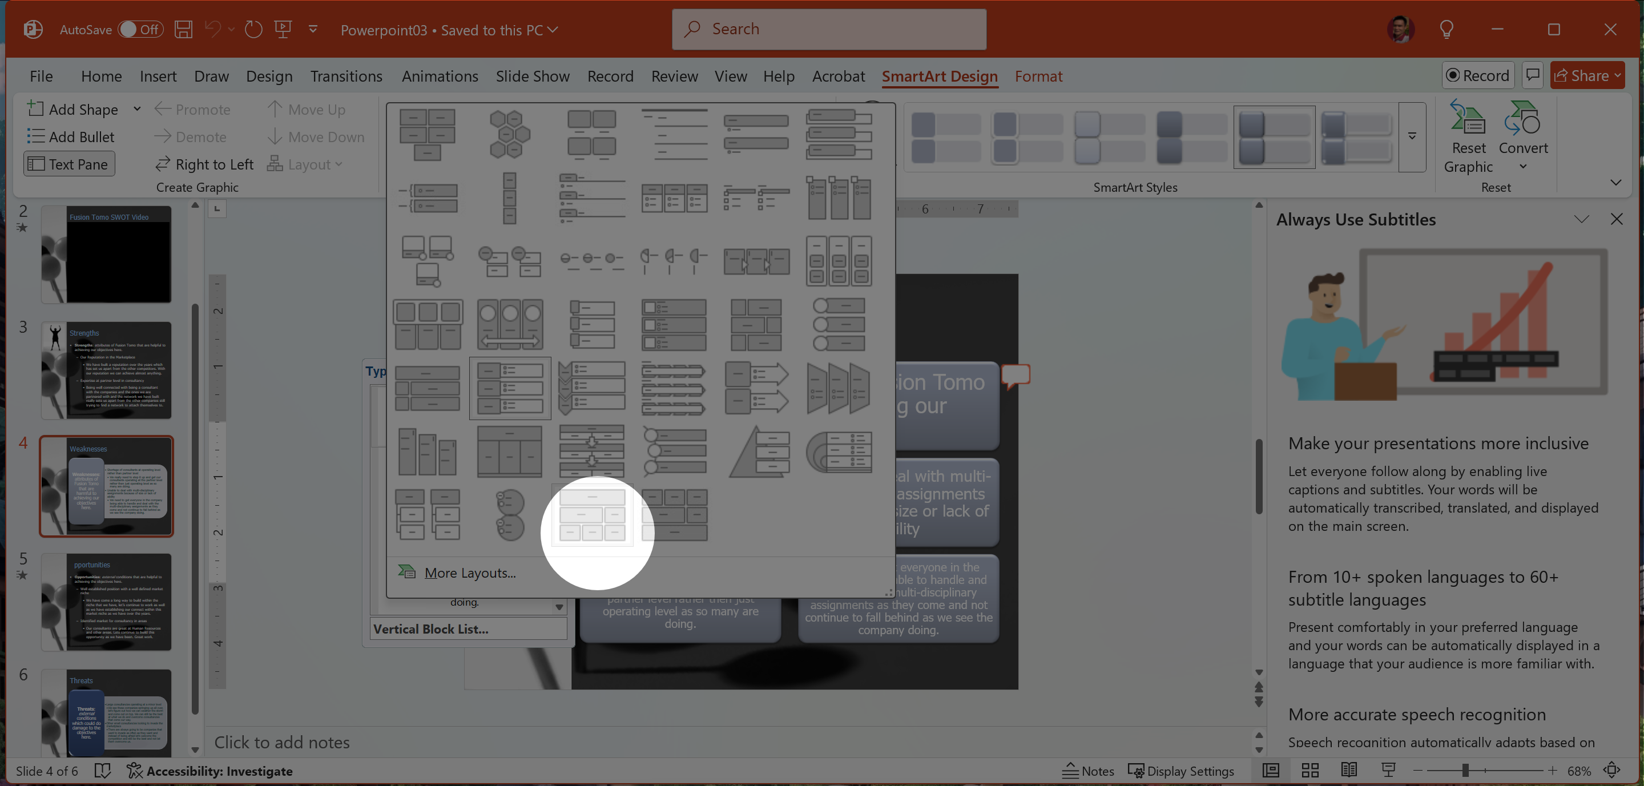The image size is (1644, 786).
Task: Toggle AutoSave switch
Action: click(x=140, y=29)
